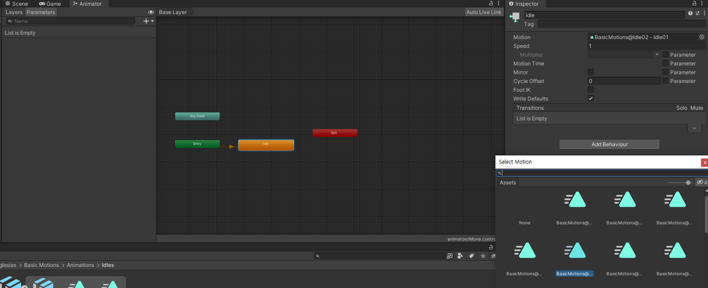708x288 pixels.
Task: Open the idle state component kebab menu
Action: pyautogui.click(x=704, y=13)
